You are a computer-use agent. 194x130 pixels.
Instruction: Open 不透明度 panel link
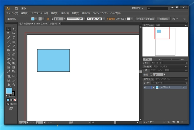coord(111,19)
